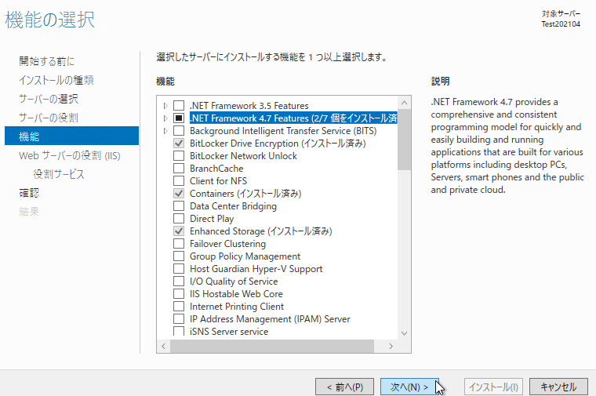Open the 役割サービス step

[59, 174]
